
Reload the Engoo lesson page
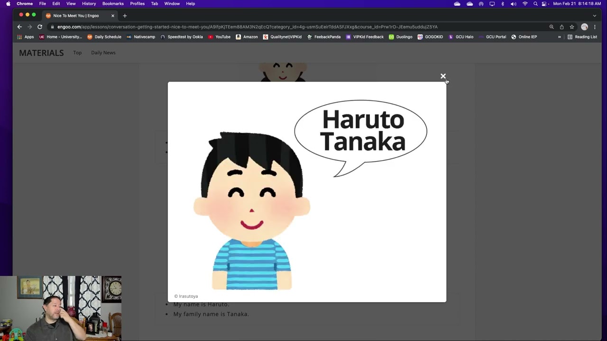point(40,27)
